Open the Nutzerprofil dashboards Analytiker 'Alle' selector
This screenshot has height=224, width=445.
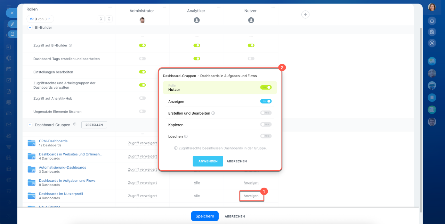[x=197, y=196]
